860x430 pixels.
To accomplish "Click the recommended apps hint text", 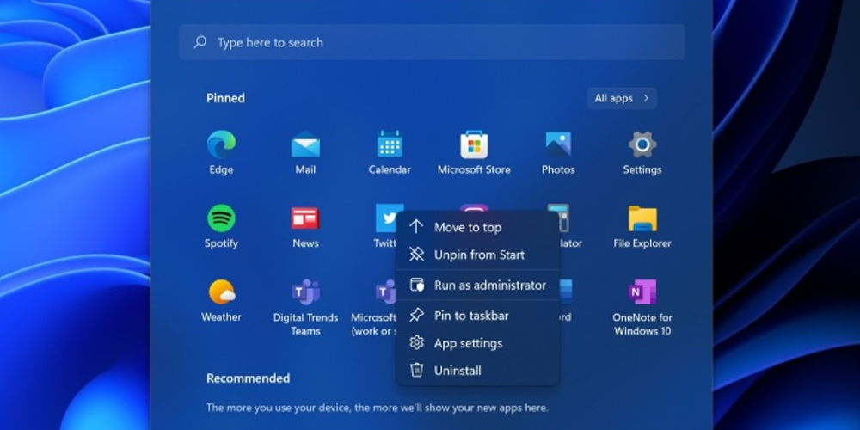I will point(377,408).
